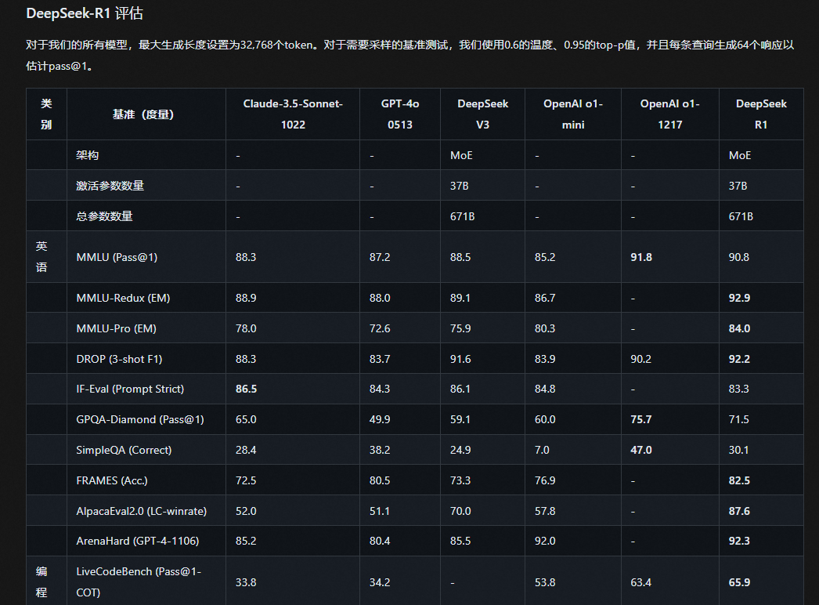Click the heading 'DeepSeek-R1 评估'
This screenshot has height=605, width=819.
pyautogui.click(x=85, y=13)
